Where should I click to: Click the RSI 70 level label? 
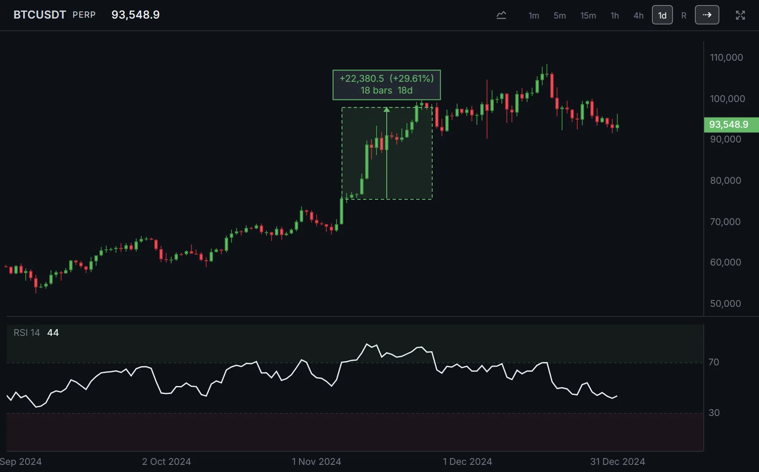pos(714,362)
